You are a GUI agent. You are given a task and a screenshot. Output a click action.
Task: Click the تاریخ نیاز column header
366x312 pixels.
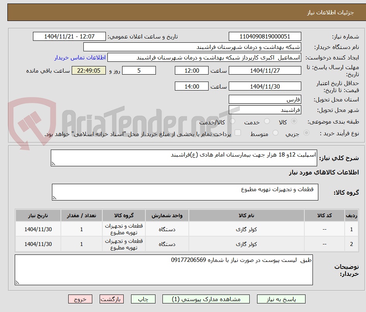[x=38, y=215]
